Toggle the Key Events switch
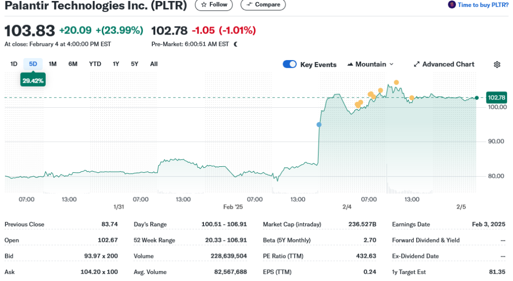 tap(290, 64)
